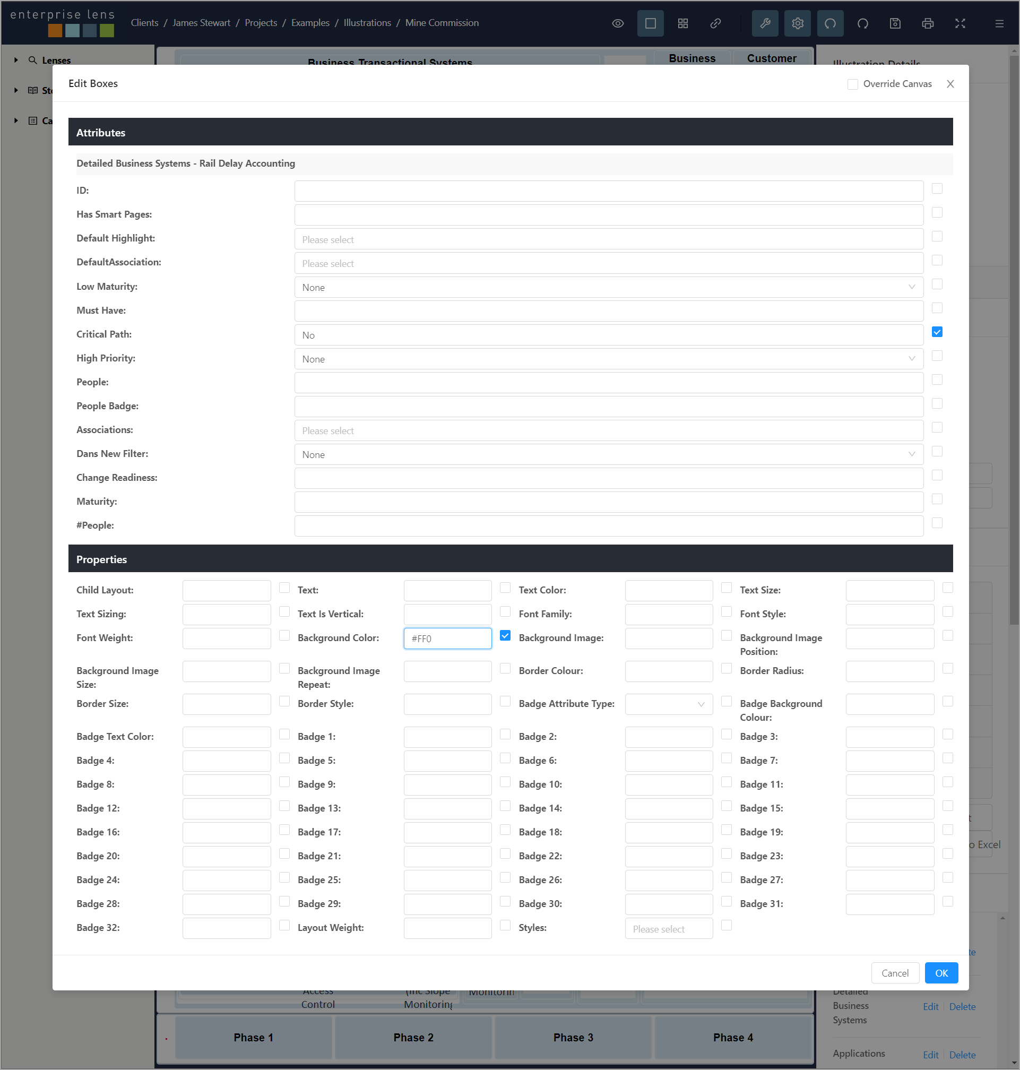Click the fullscreen expand arrows icon

pos(960,23)
